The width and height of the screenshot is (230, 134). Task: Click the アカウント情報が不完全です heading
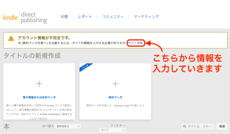(x=44, y=38)
